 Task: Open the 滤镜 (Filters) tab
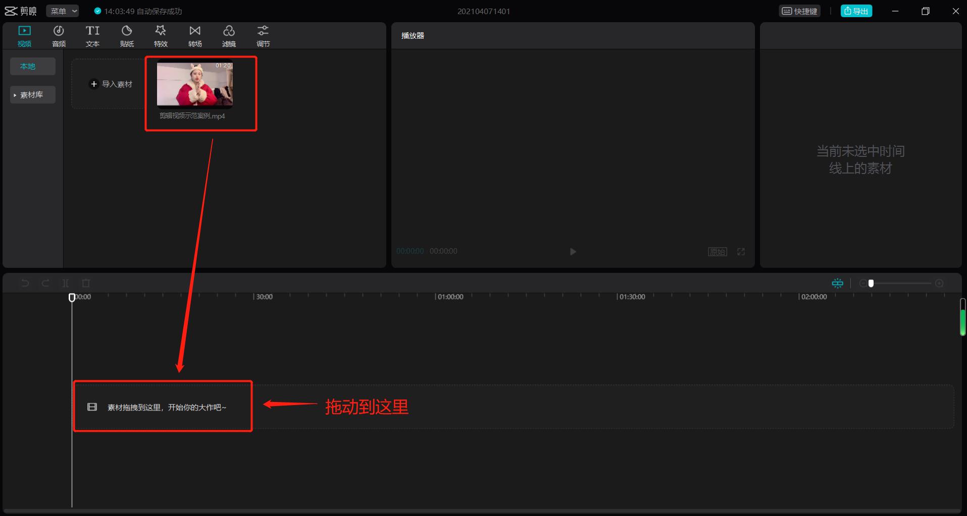[229, 36]
